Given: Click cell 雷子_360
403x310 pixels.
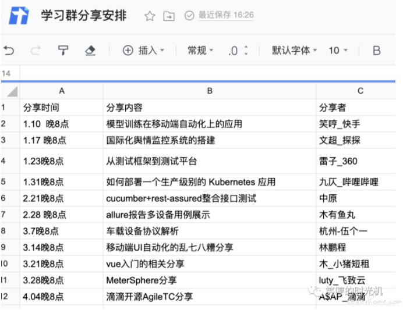Looking at the screenshot, I should click(x=356, y=161).
